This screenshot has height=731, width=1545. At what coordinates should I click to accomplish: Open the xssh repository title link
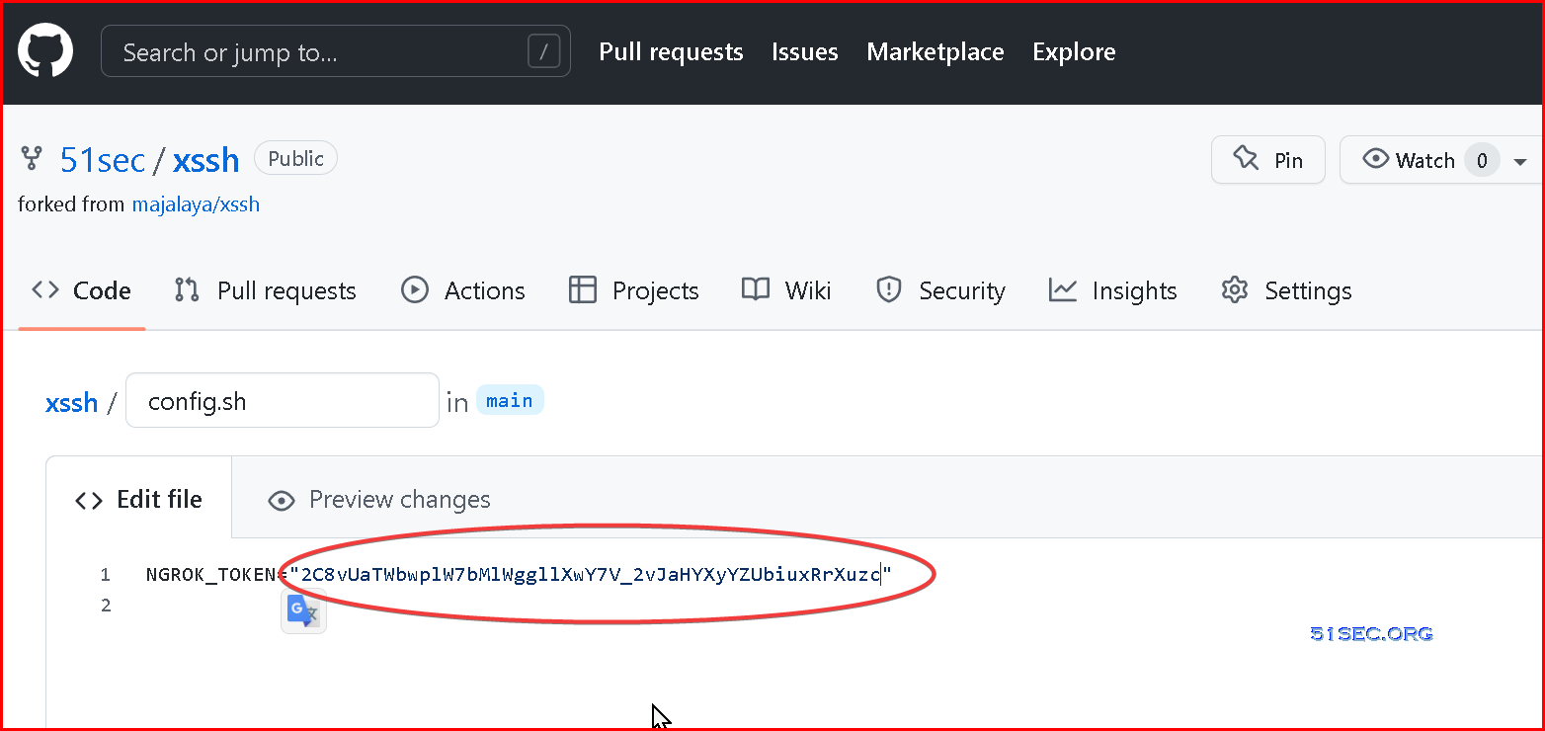pos(206,160)
